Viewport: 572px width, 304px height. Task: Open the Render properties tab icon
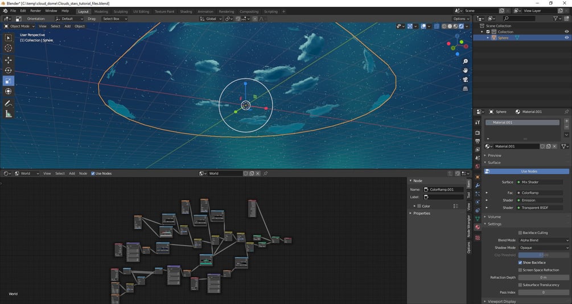click(x=477, y=133)
